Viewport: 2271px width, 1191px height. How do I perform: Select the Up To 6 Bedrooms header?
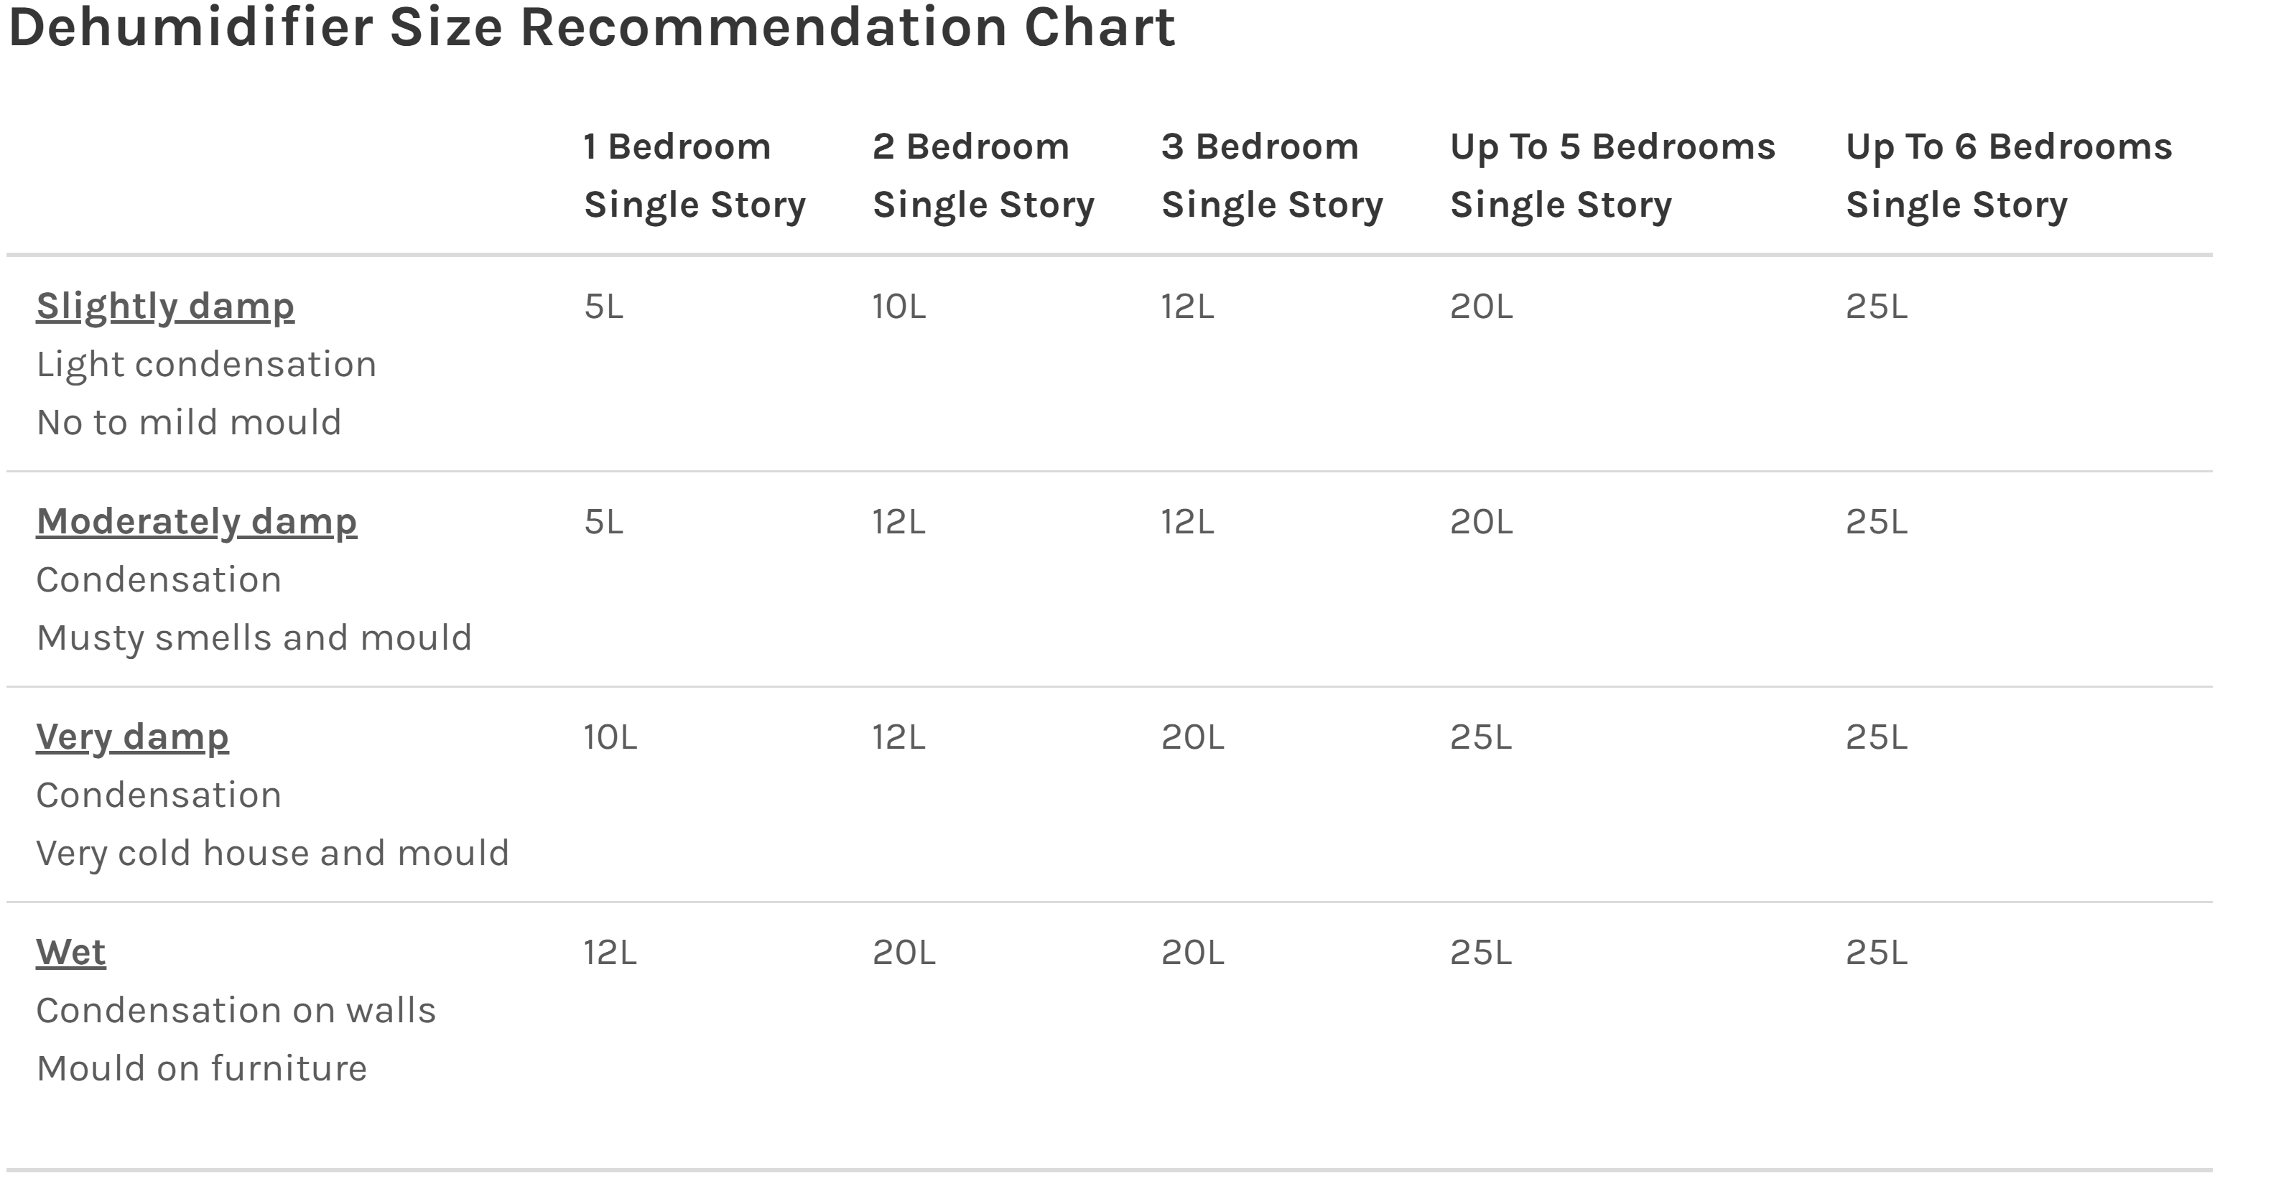2008,175
